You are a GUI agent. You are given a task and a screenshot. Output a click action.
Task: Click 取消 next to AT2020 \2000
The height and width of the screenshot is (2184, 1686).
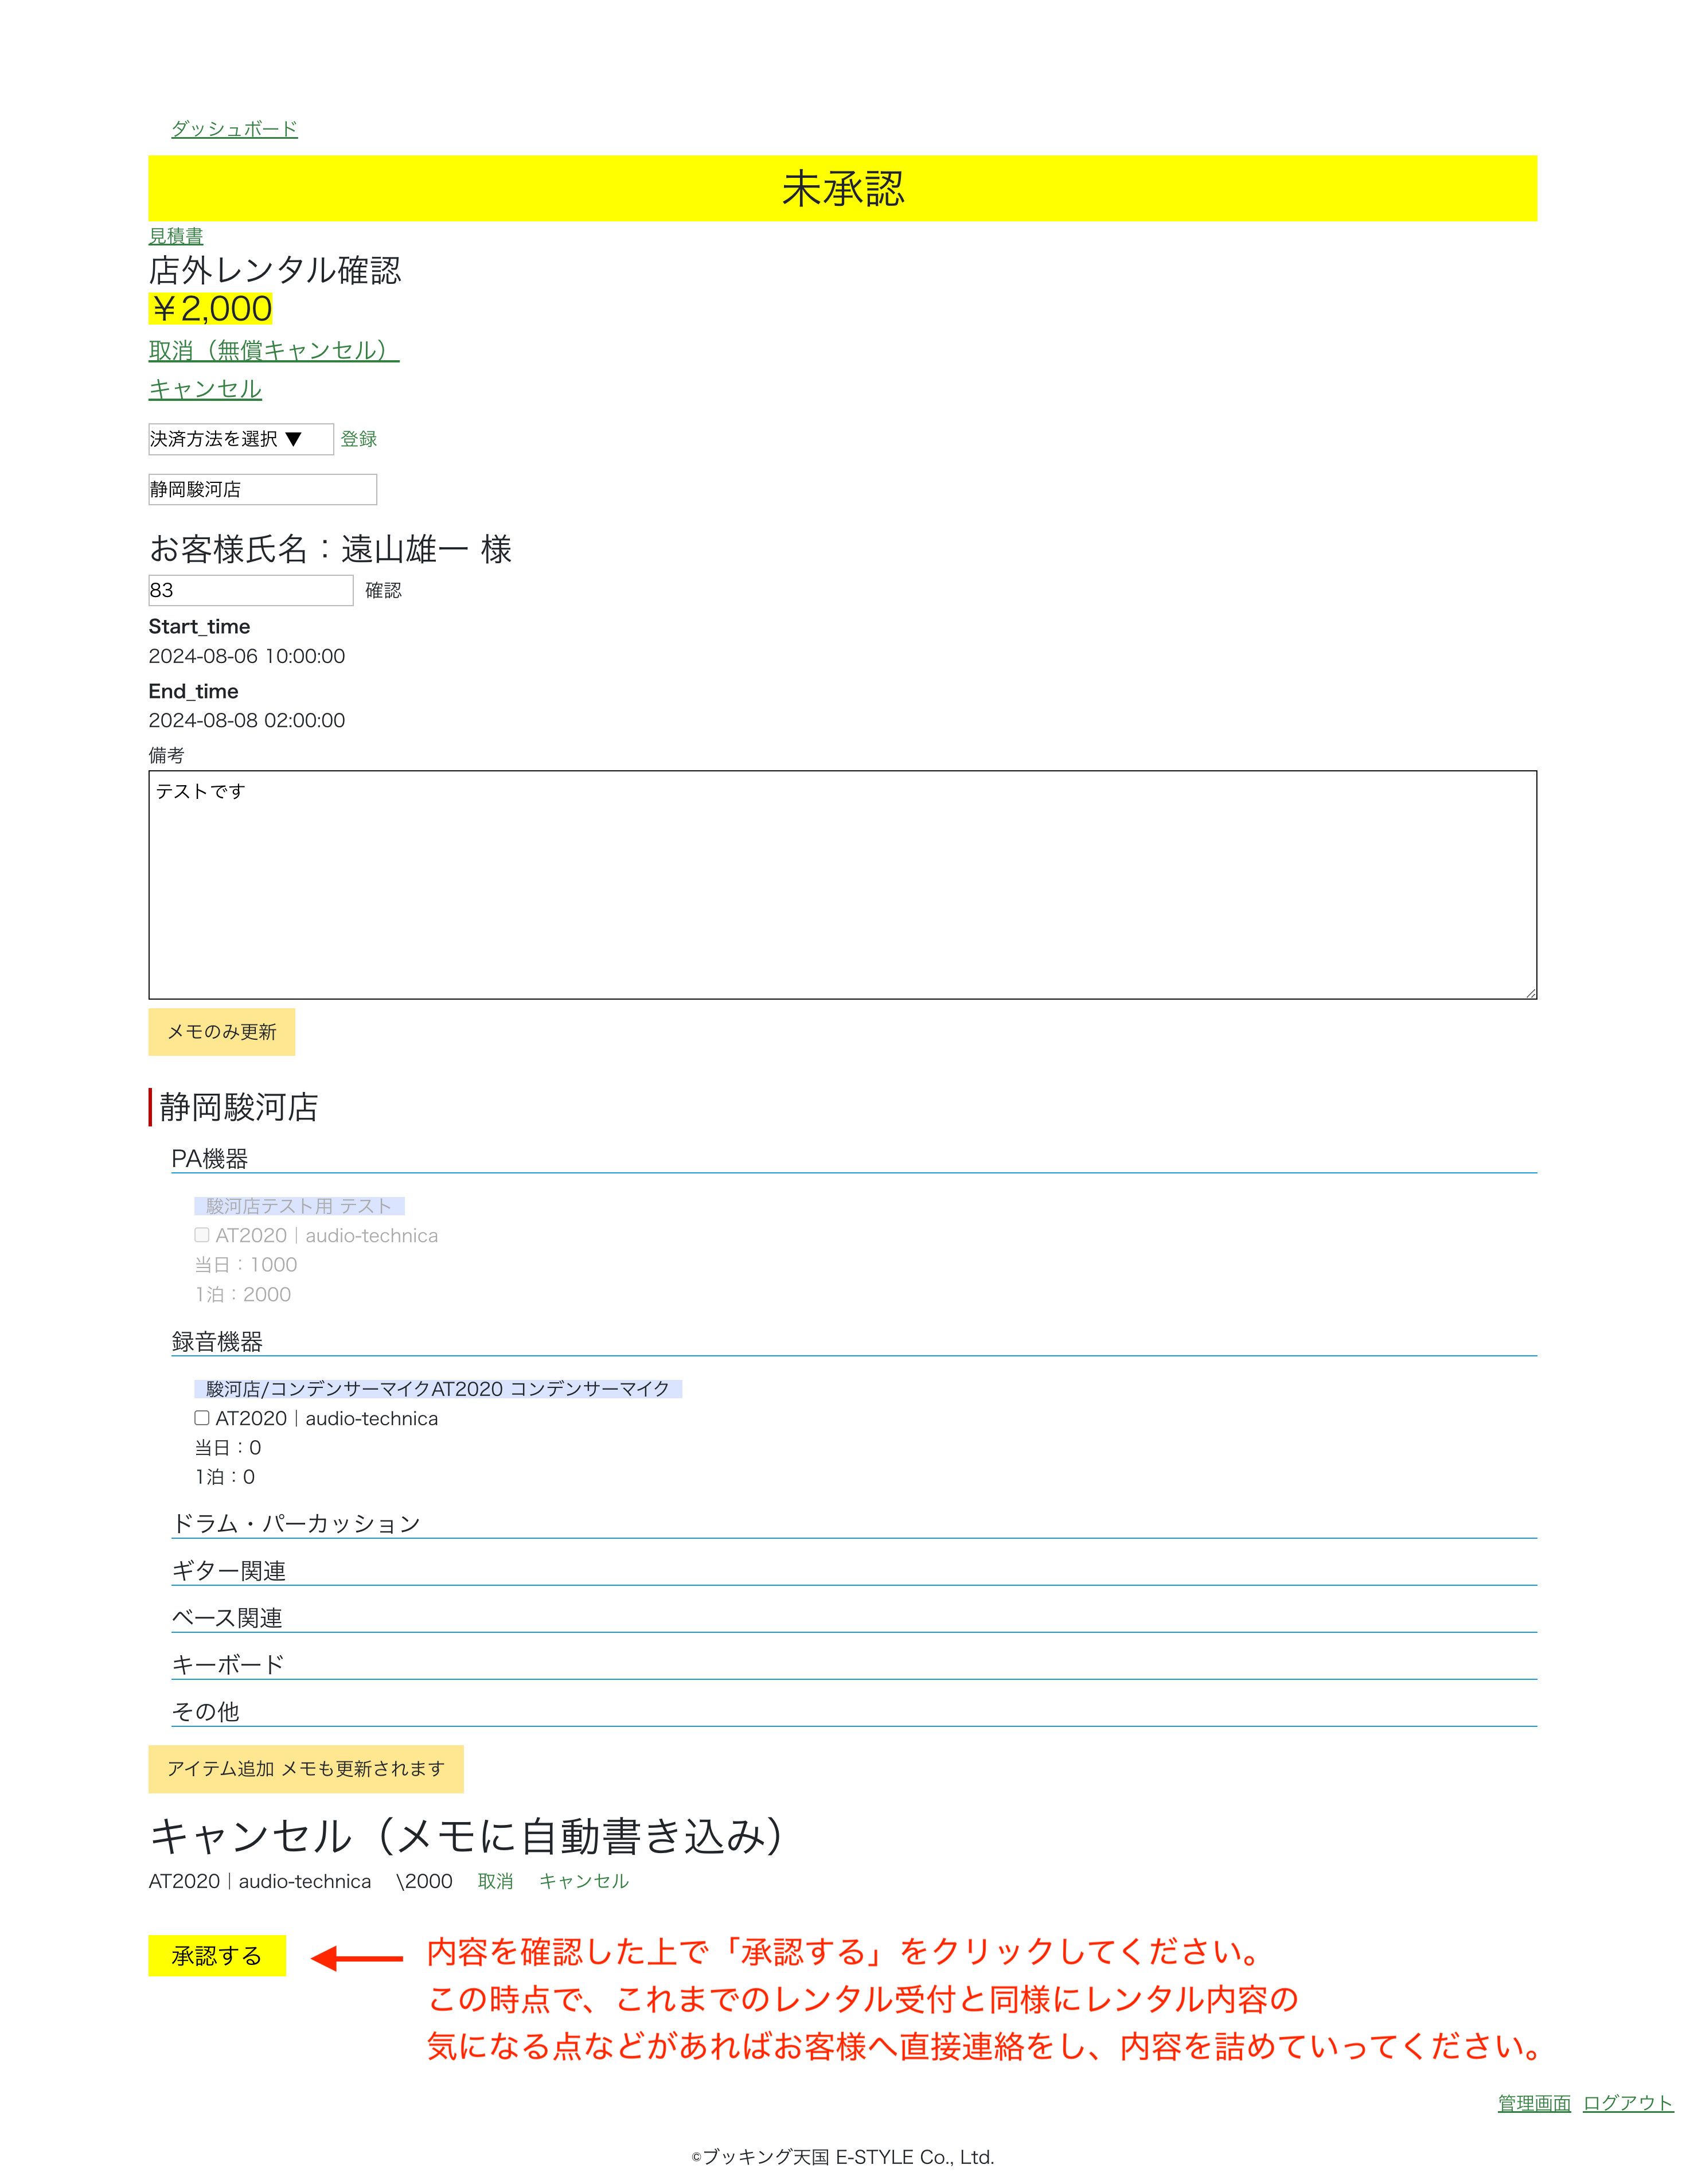click(x=495, y=1881)
